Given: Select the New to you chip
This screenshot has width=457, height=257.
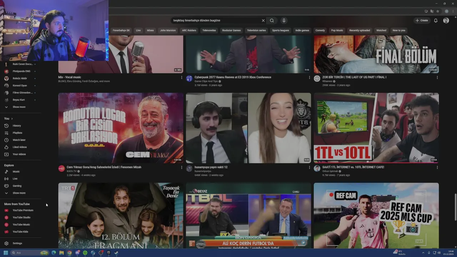Looking at the screenshot, I should click(x=399, y=30).
